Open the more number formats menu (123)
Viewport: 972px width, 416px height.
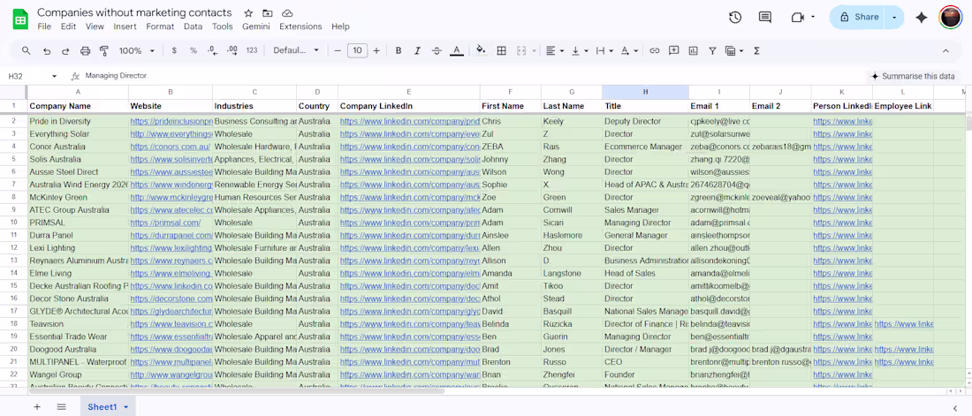coord(252,51)
